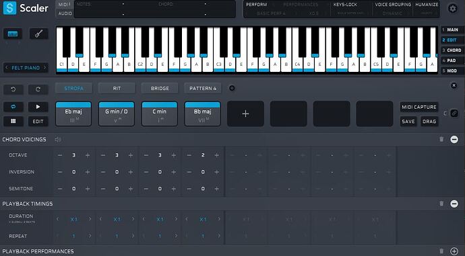Select the Bb maj chord pad
Screen dimensions: 465x256
pyautogui.click(x=203, y=114)
